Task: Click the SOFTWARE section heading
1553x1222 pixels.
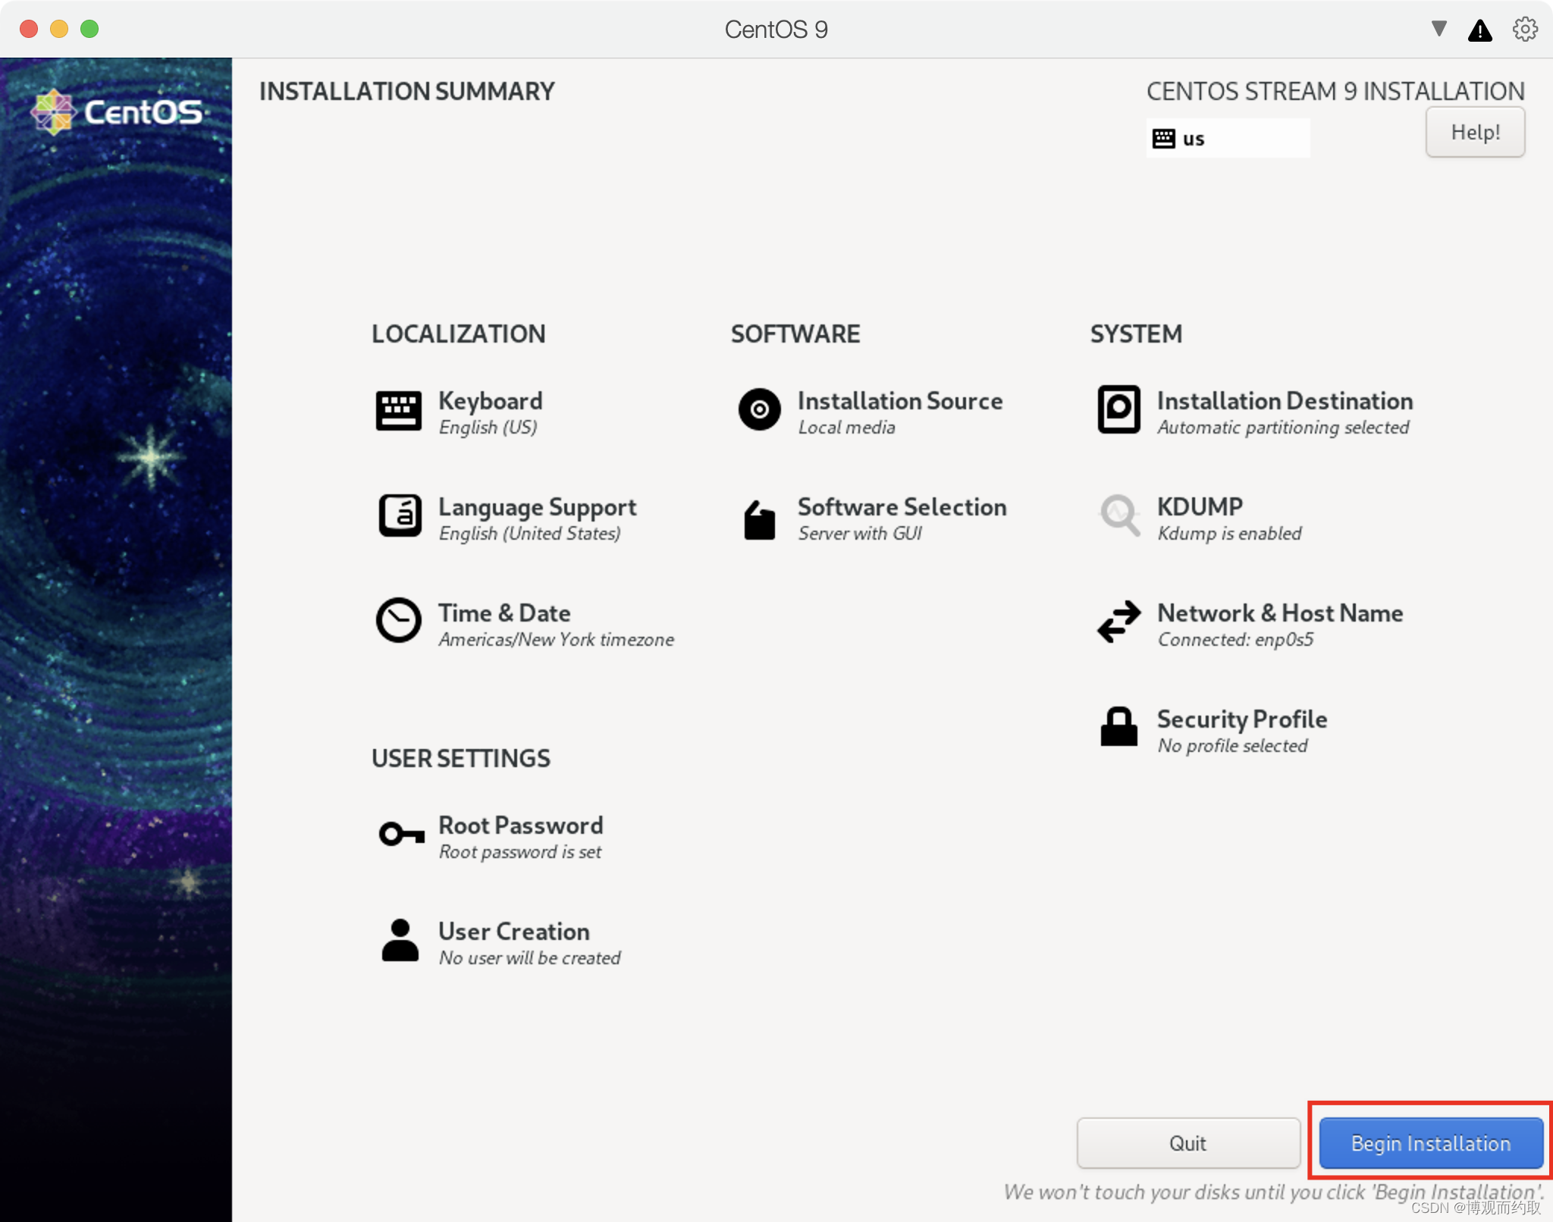Action: pyautogui.click(x=795, y=334)
